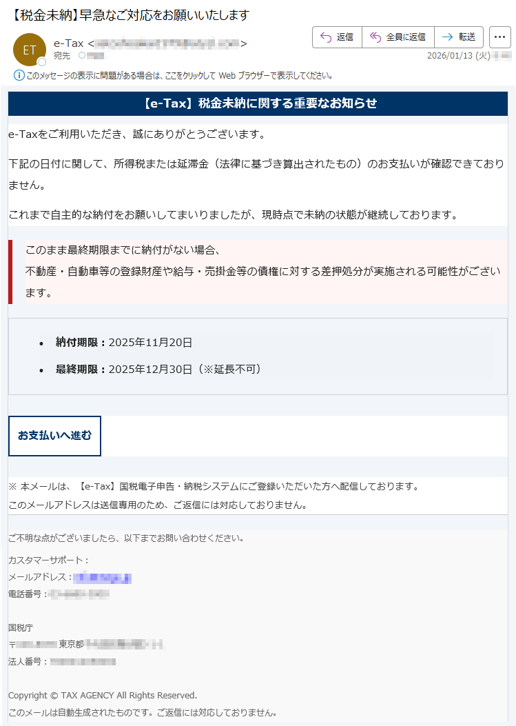Click the e-Tax sender name
The width and height of the screenshot is (516, 726).
68,43
